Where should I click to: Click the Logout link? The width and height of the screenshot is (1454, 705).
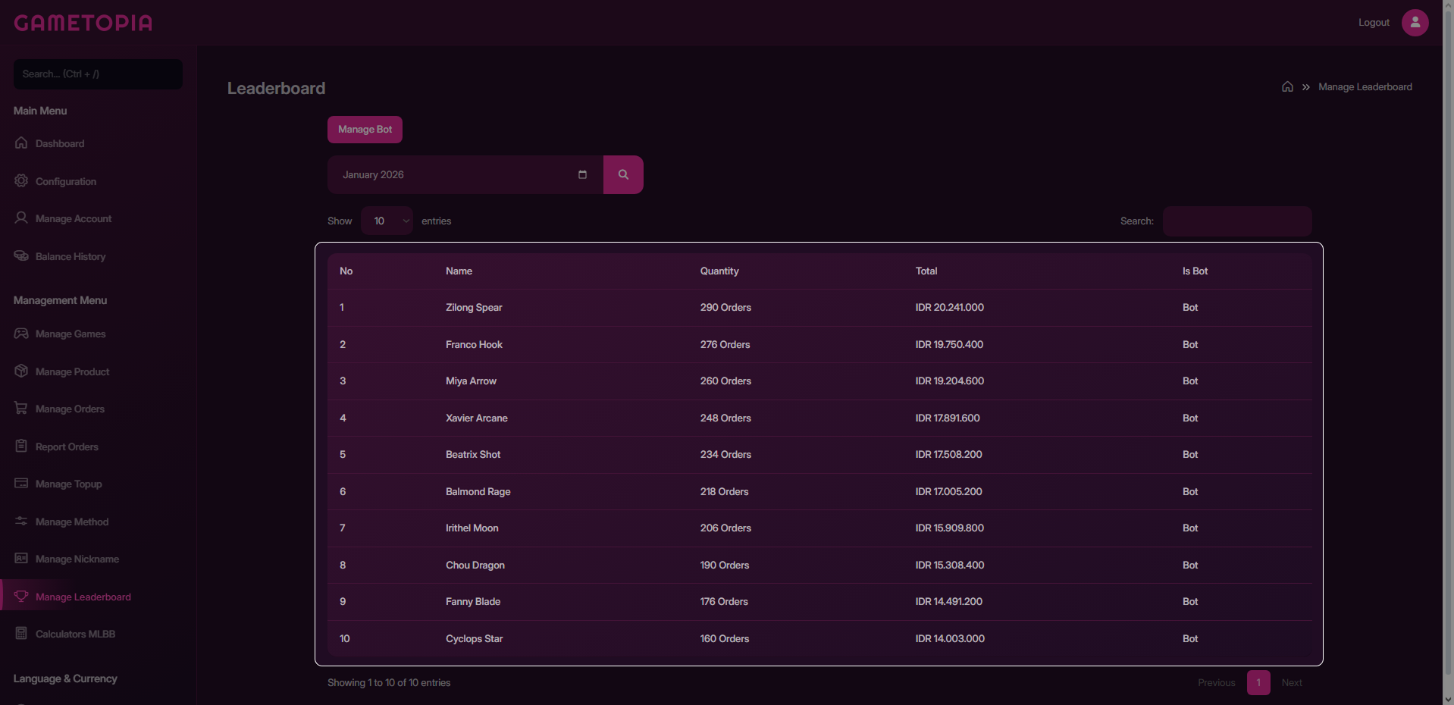pyautogui.click(x=1374, y=23)
